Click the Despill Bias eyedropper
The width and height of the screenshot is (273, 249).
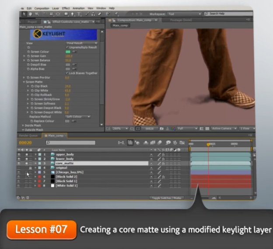pos(74,65)
